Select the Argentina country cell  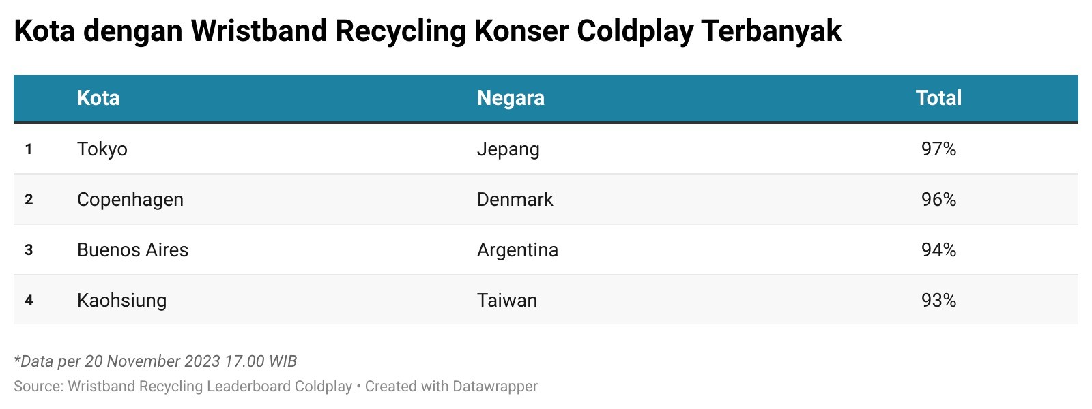coord(517,250)
